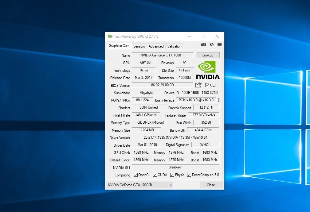Click the BIOS Version field 86.02.39.00.9D

[163, 85]
